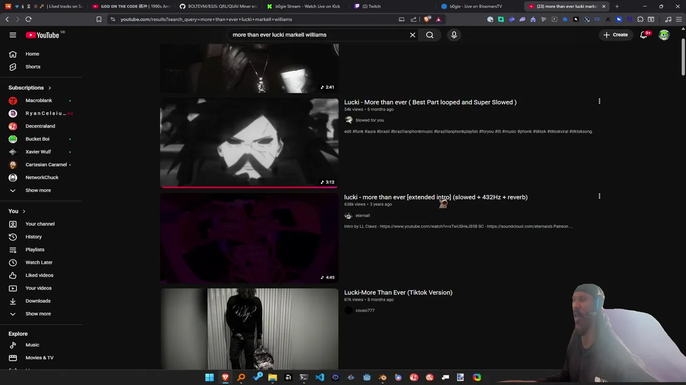Open the NetworkChuck subscription

coord(42,178)
